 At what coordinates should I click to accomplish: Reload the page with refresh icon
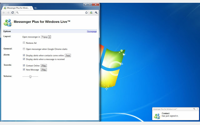[x=12, y=12]
